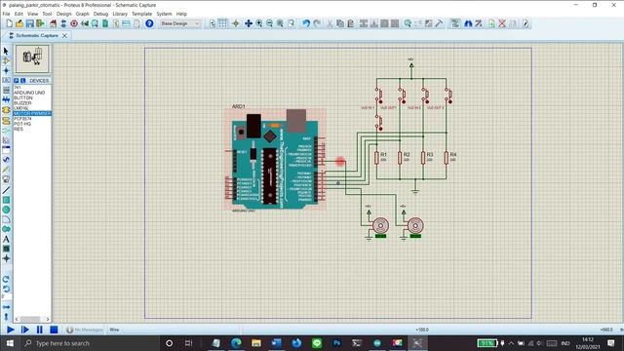This screenshot has width=624, height=351.
Task: Open the Debug menu
Action: [100, 14]
